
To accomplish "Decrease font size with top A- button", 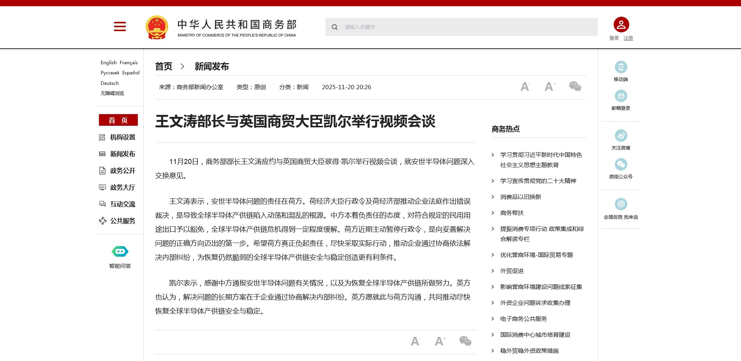I will (525, 86).
